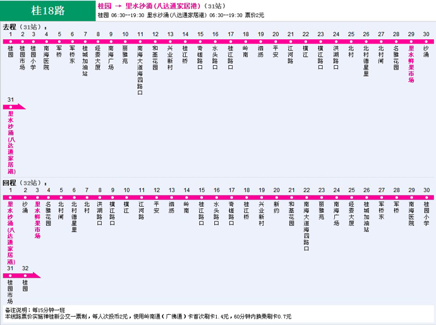The height and width of the screenshot is (325, 436).
Task: Select 新约 at 回程 station 20
Action: [276, 207]
